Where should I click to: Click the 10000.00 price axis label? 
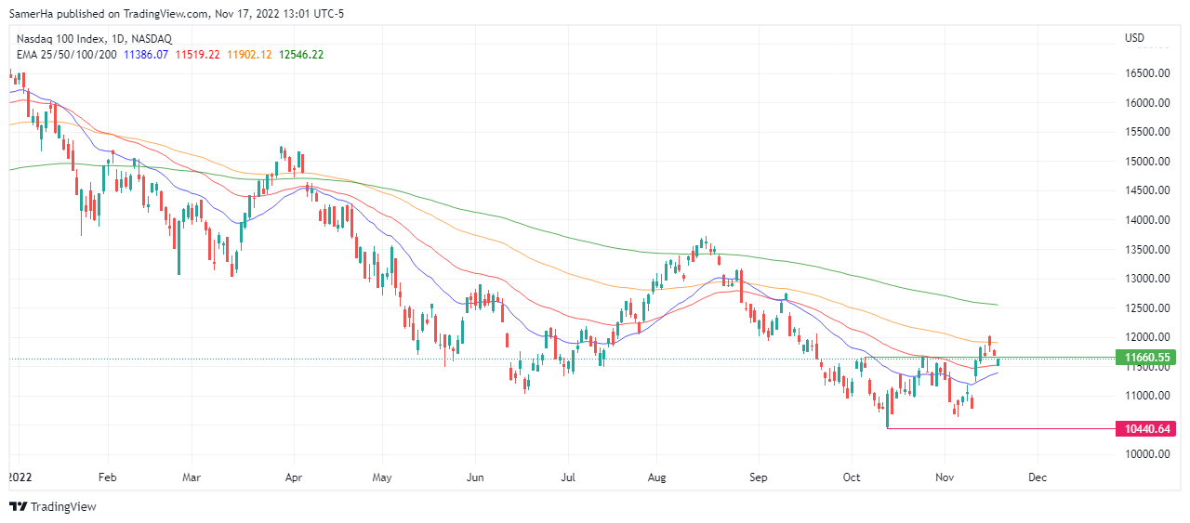click(x=1145, y=455)
